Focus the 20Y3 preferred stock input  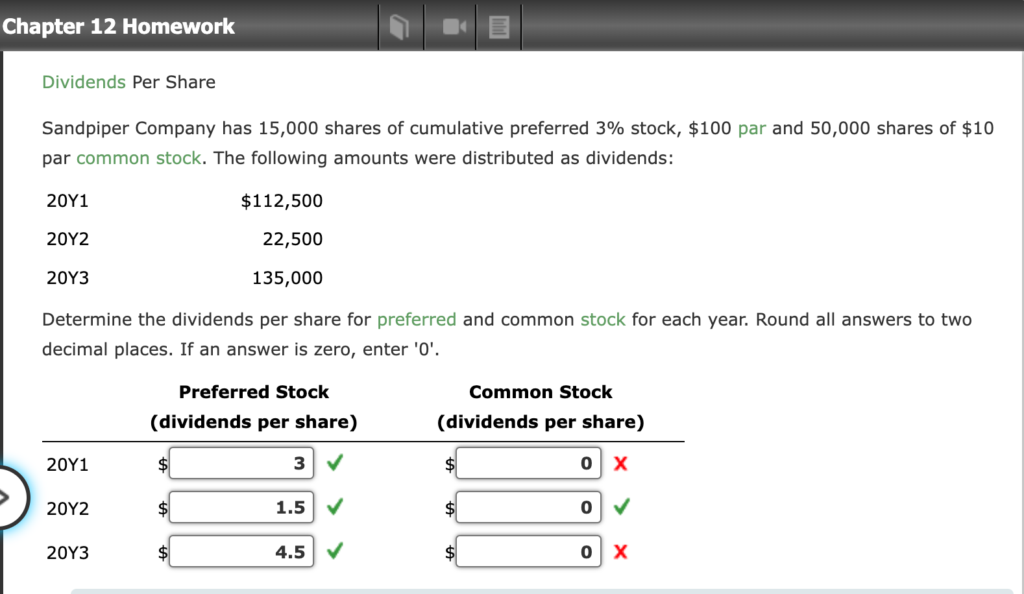(x=241, y=552)
